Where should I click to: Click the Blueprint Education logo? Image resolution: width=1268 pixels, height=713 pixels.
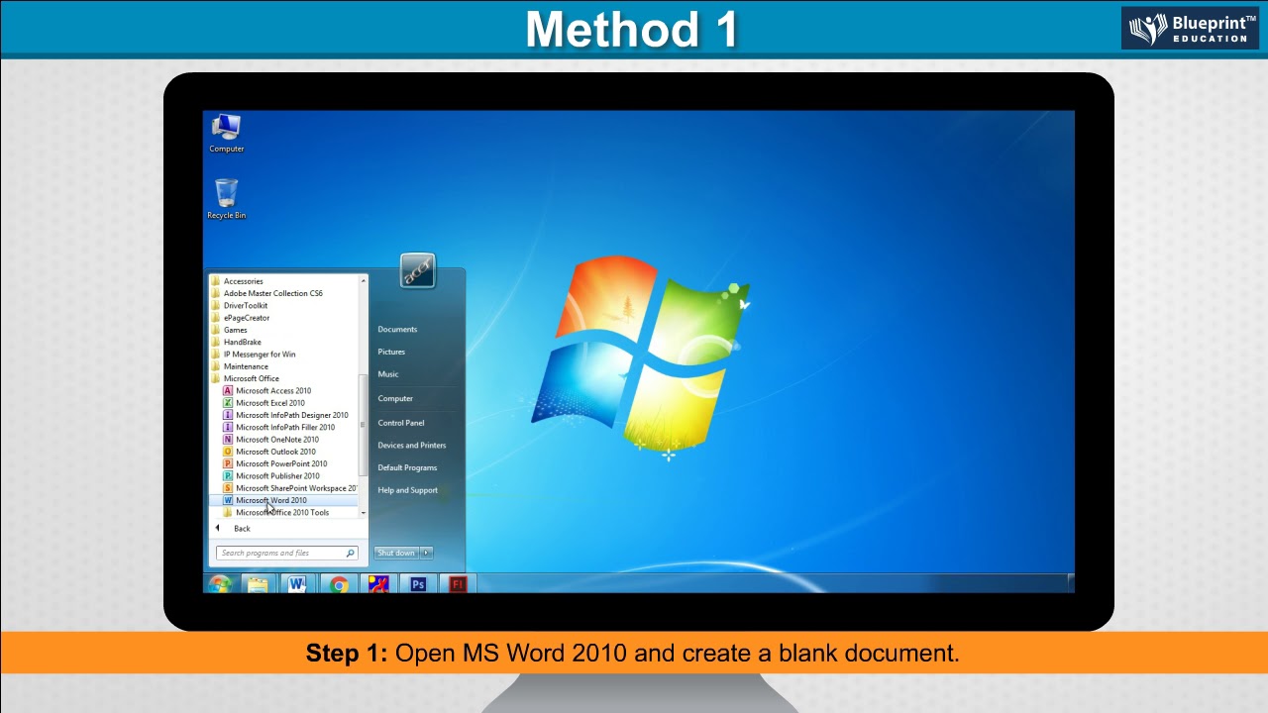coord(1190,29)
